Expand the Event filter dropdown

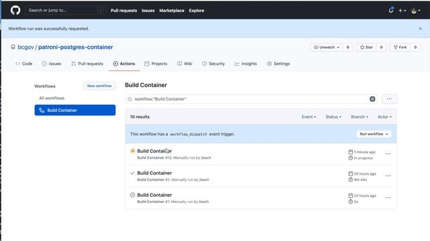309,117
